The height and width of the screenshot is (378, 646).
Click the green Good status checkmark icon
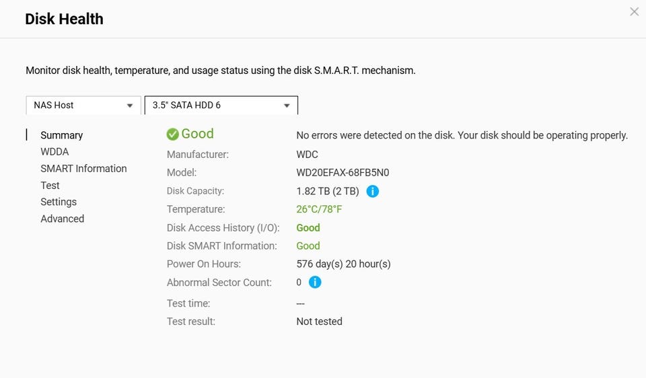[x=173, y=135]
